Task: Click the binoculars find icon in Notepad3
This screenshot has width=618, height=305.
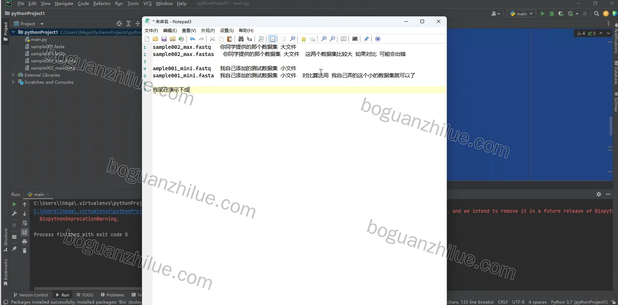Action: (x=241, y=39)
